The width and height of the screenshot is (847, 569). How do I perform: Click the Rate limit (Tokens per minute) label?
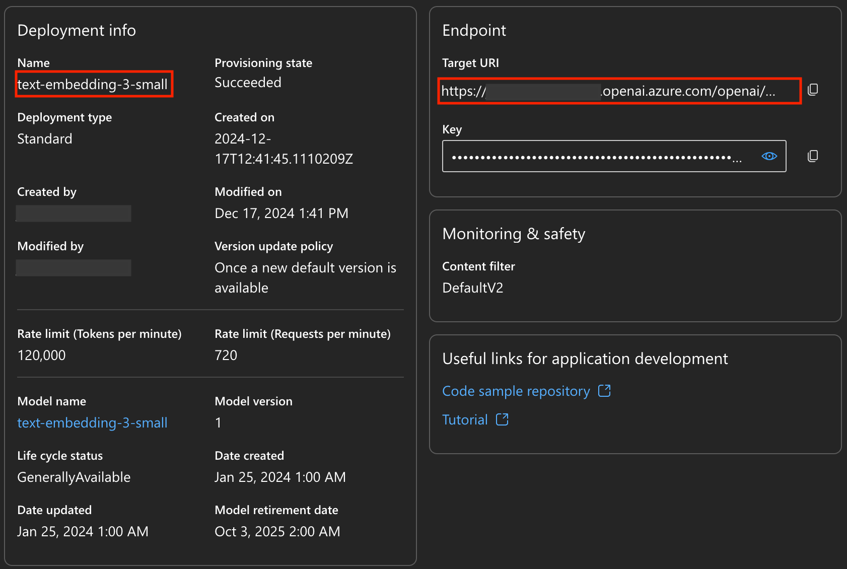[99, 334]
